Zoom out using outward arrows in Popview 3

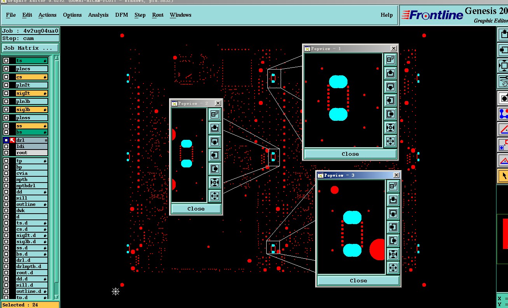(x=393, y=268)
